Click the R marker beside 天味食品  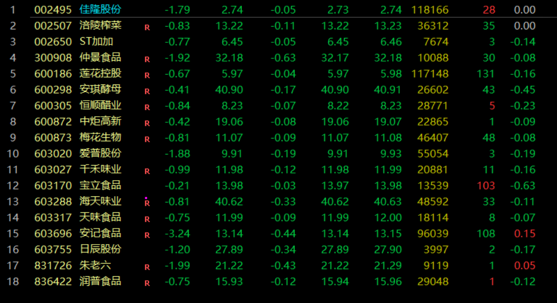tap(147, 219)
